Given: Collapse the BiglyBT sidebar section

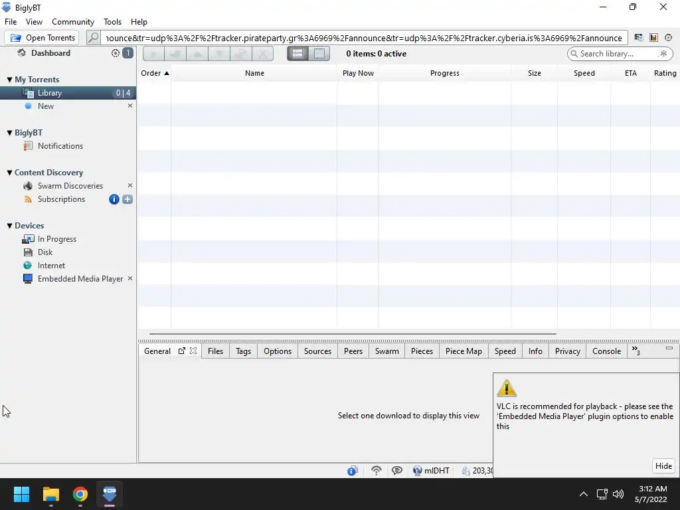Looking at the screenshot, I should pyautogui.click(x=9, y=133).
